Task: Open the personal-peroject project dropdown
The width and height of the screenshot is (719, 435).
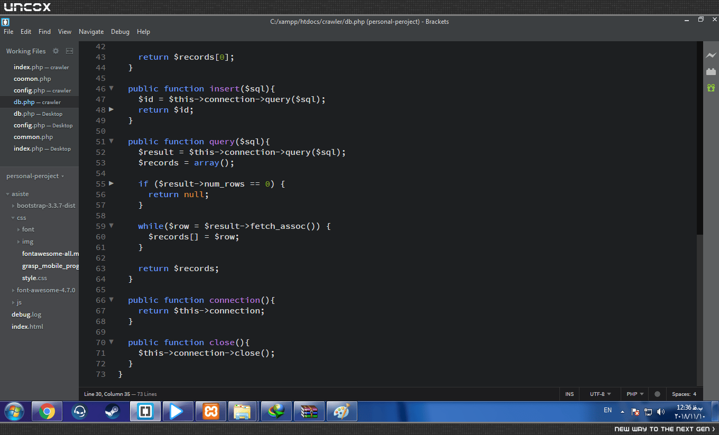Action: [x=35, y=176]
